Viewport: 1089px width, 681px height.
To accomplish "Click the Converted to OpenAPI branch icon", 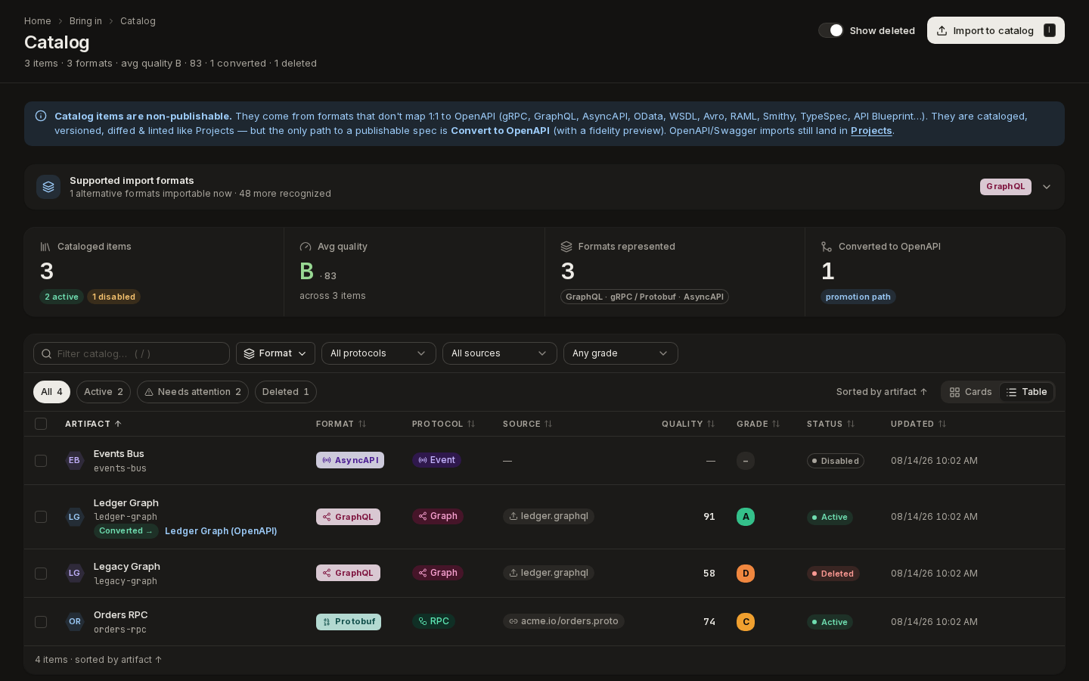I will click(827, 247).
